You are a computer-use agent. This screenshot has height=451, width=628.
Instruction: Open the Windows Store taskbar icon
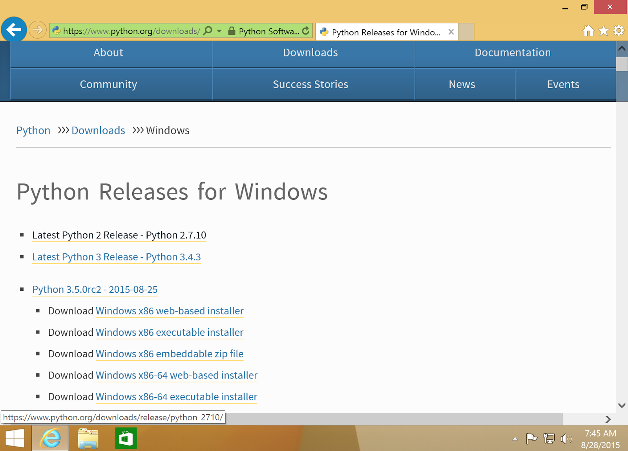pos(126,438)
